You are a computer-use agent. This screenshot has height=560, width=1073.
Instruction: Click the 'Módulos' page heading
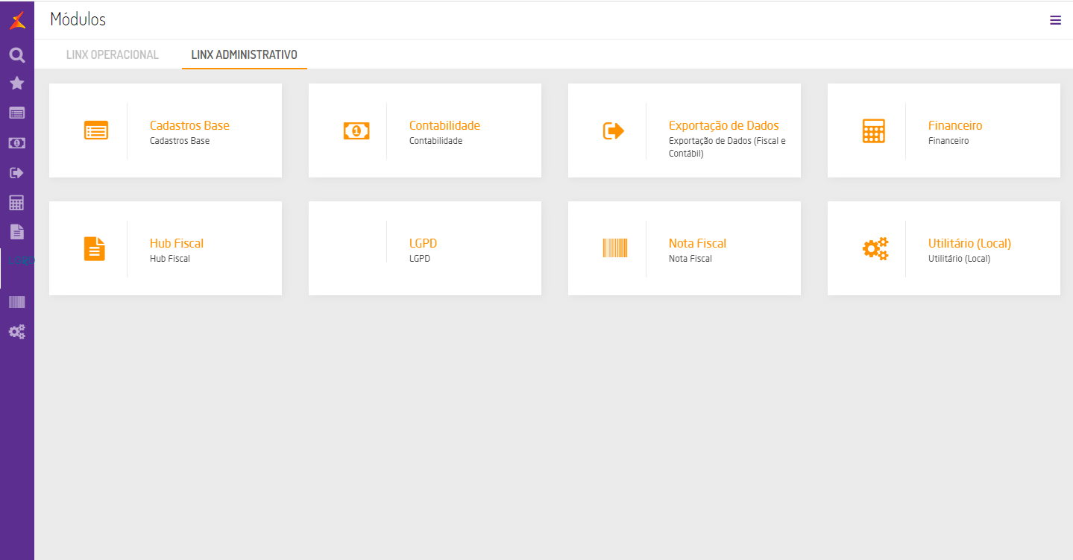78,19
